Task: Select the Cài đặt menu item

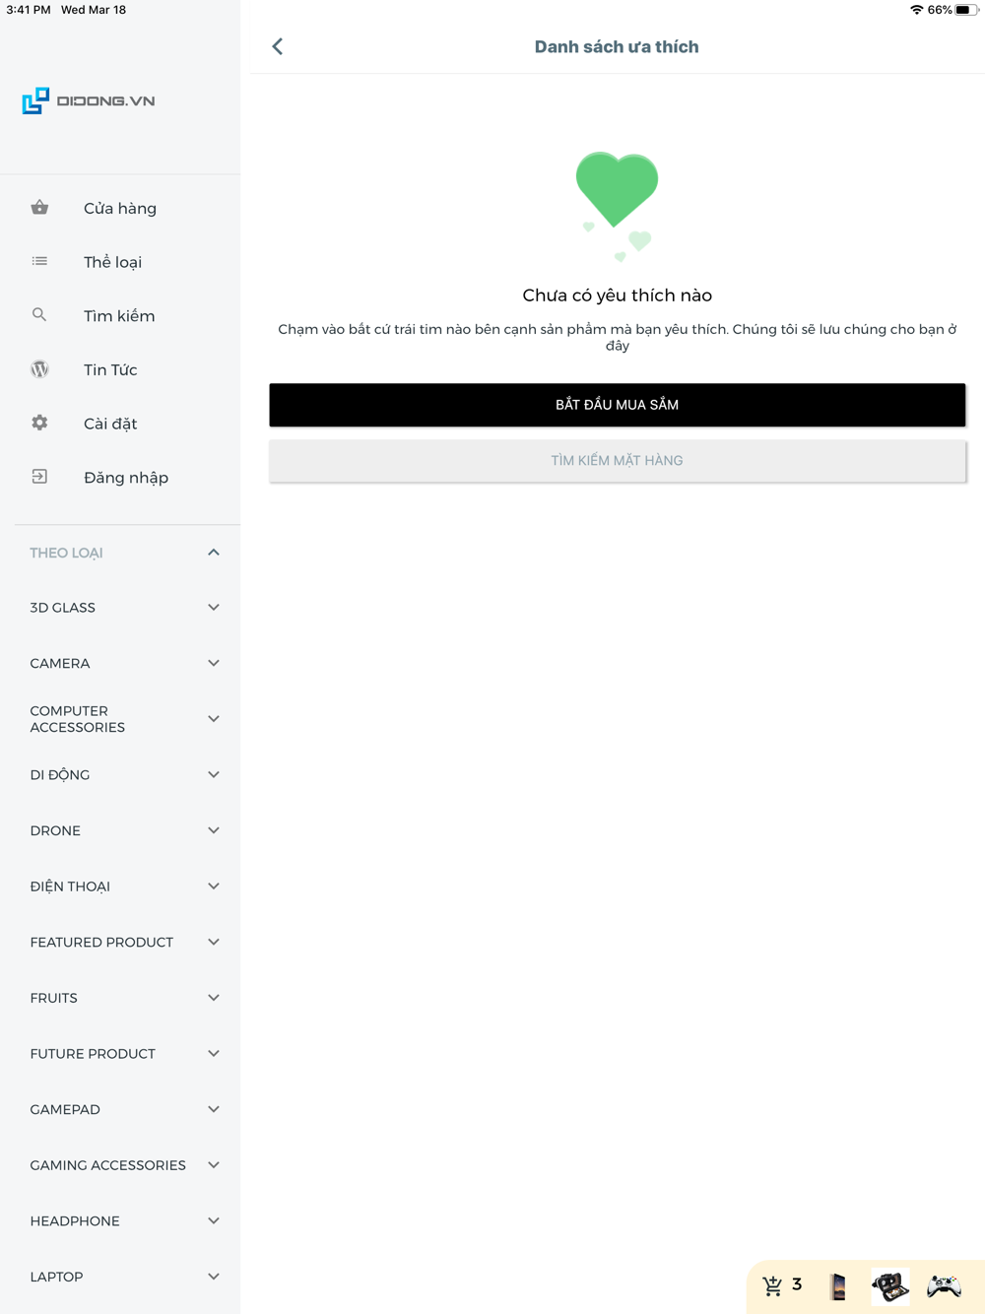Action: [110, 424]
